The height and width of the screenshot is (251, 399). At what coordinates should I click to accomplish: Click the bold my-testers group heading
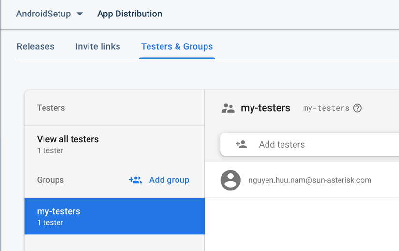(x=266, y=108)
